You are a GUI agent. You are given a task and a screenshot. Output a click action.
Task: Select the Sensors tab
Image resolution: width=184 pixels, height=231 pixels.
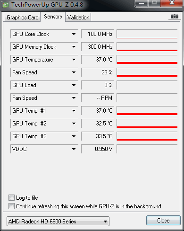(x=53, y=17)
